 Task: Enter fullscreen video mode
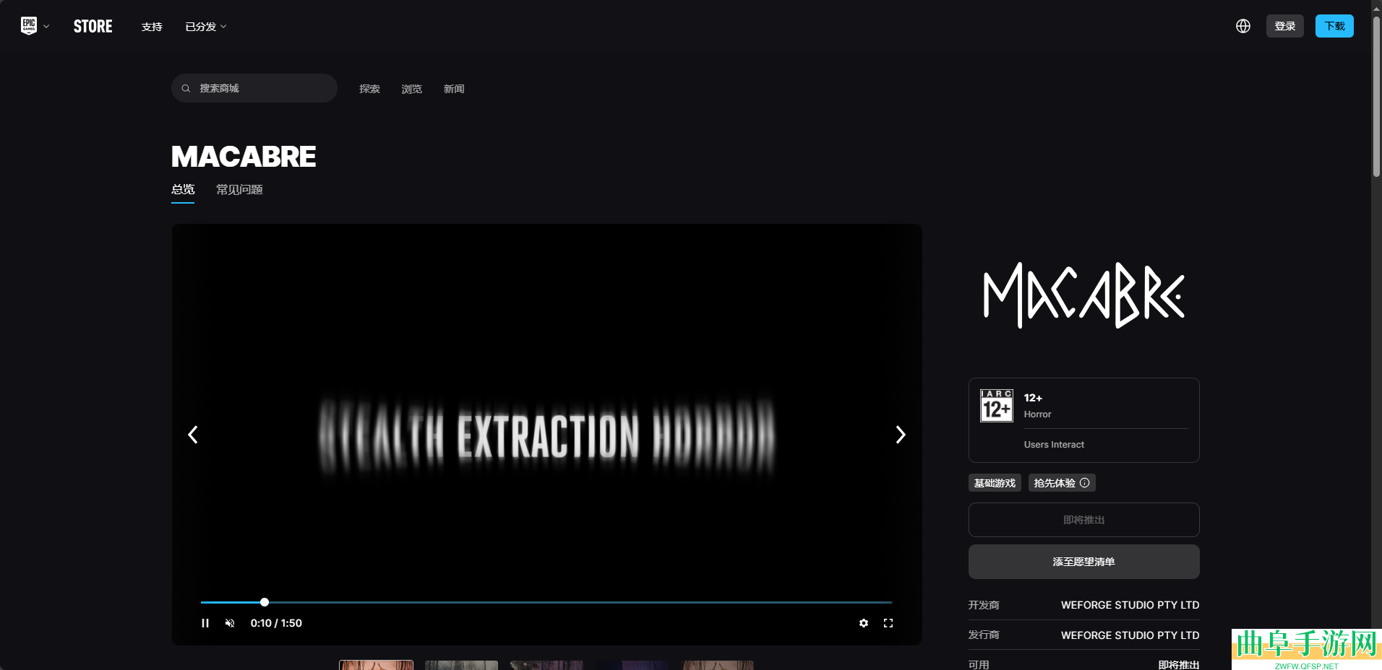tap(888, 623)
